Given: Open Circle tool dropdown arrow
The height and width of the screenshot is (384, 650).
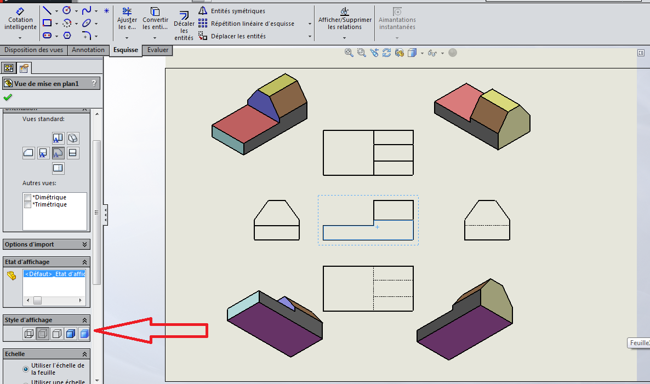Looking at the screenshot, I should pyautogui.click(x=76, y=11).
